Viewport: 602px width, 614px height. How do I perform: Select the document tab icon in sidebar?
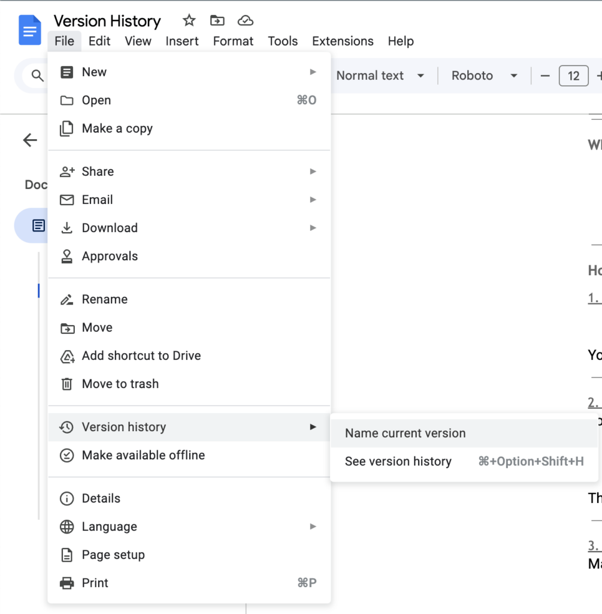click(x=38, y=225)
